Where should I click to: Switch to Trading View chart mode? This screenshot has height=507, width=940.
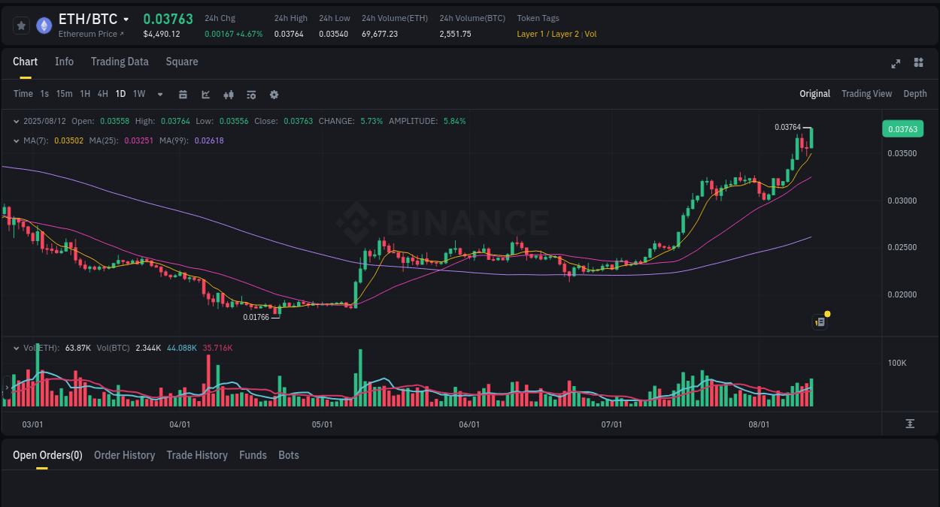(866, 93)
